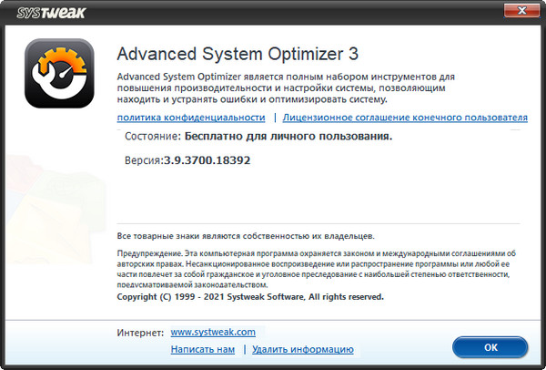Click the Copyright 1999 - 2021 Systweak line
The image size is (546, 370).
click(251, 297)
